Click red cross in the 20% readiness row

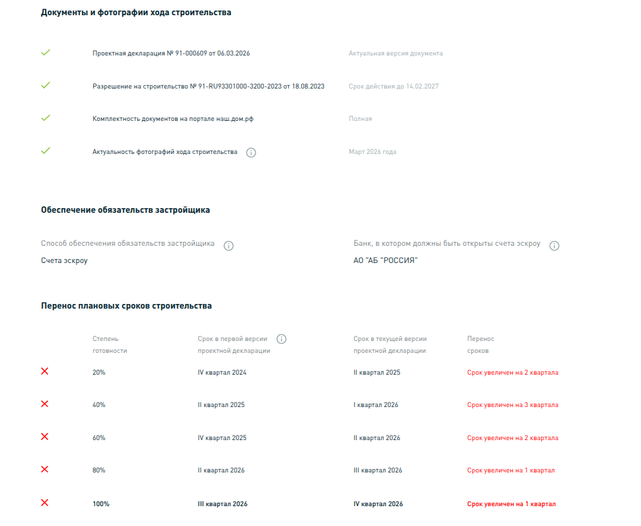tap(45, 371)
